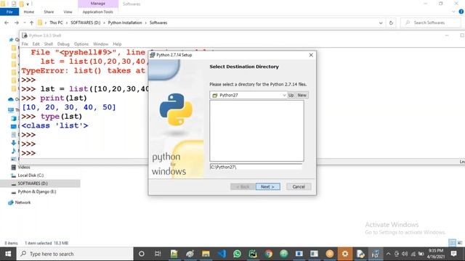Screen dimensions: 465x261
Task: Open Google Chrome from the taskbar
Action: click(x=269, y=254)
